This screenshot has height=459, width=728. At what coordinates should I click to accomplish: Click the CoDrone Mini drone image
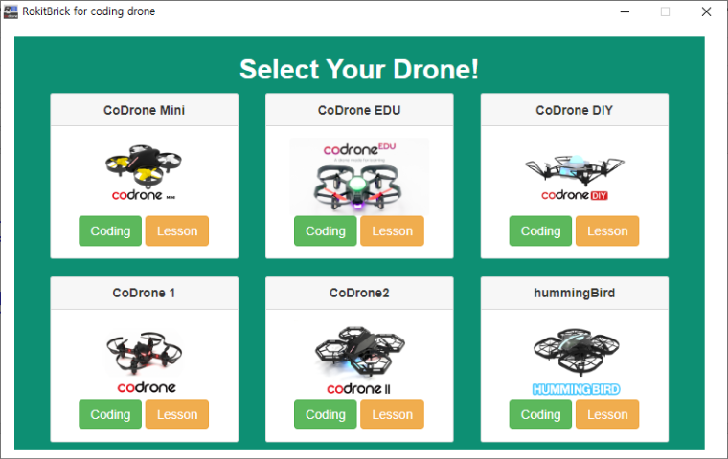coord(144,172)
